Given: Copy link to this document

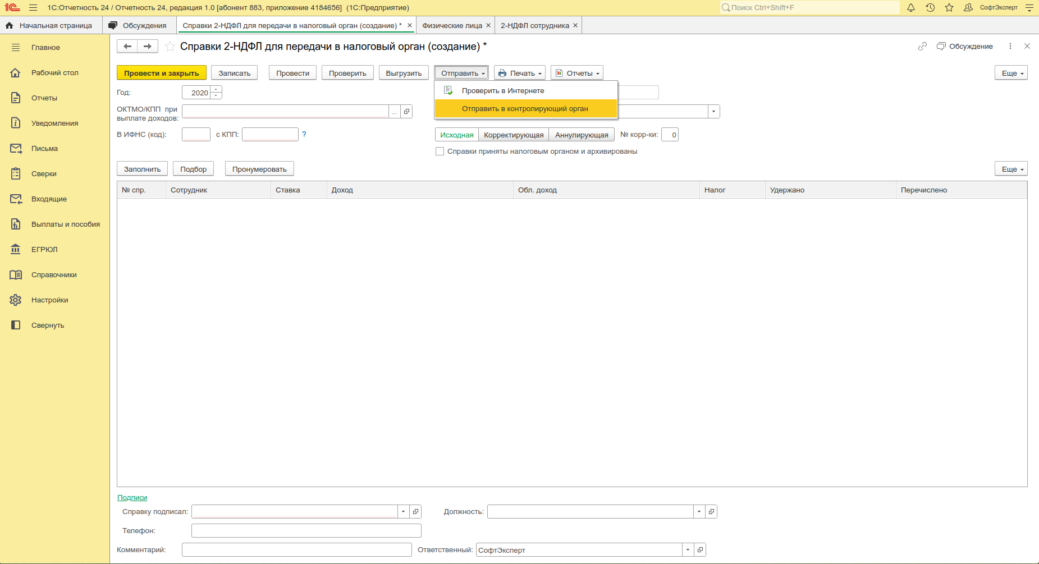Looking at the screenshot, I should 922,46.
